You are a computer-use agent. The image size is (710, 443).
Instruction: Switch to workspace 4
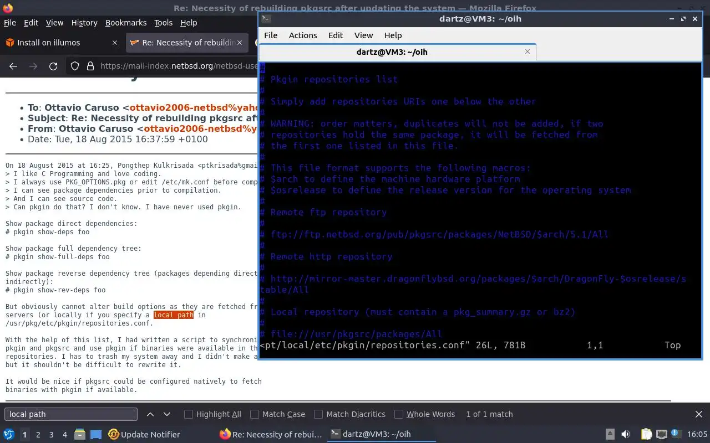pyautogui.click(x=65, y=435)
